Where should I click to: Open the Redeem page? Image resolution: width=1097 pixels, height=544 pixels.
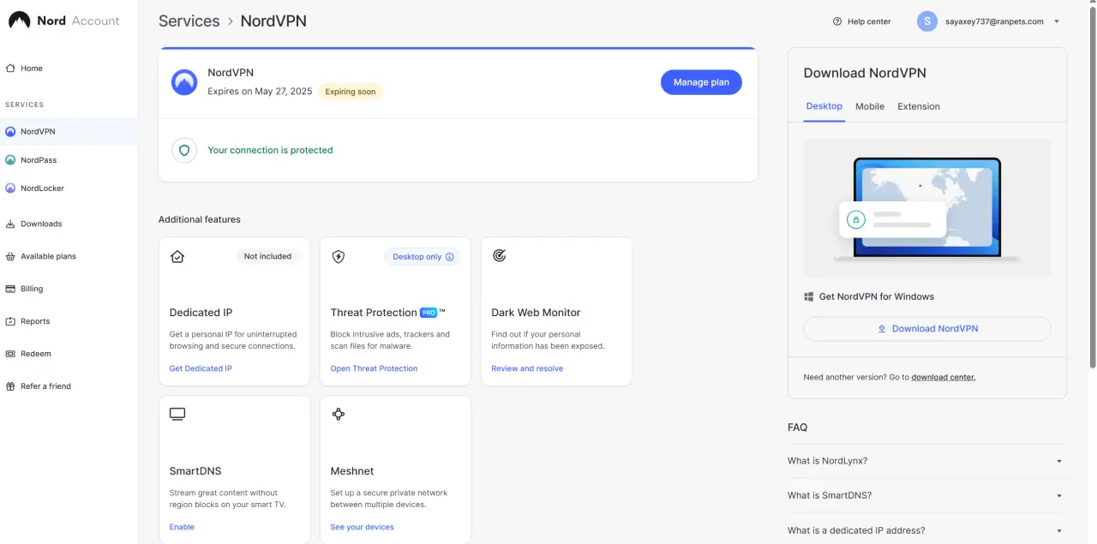pyautogui.click(x=69, y=354)
